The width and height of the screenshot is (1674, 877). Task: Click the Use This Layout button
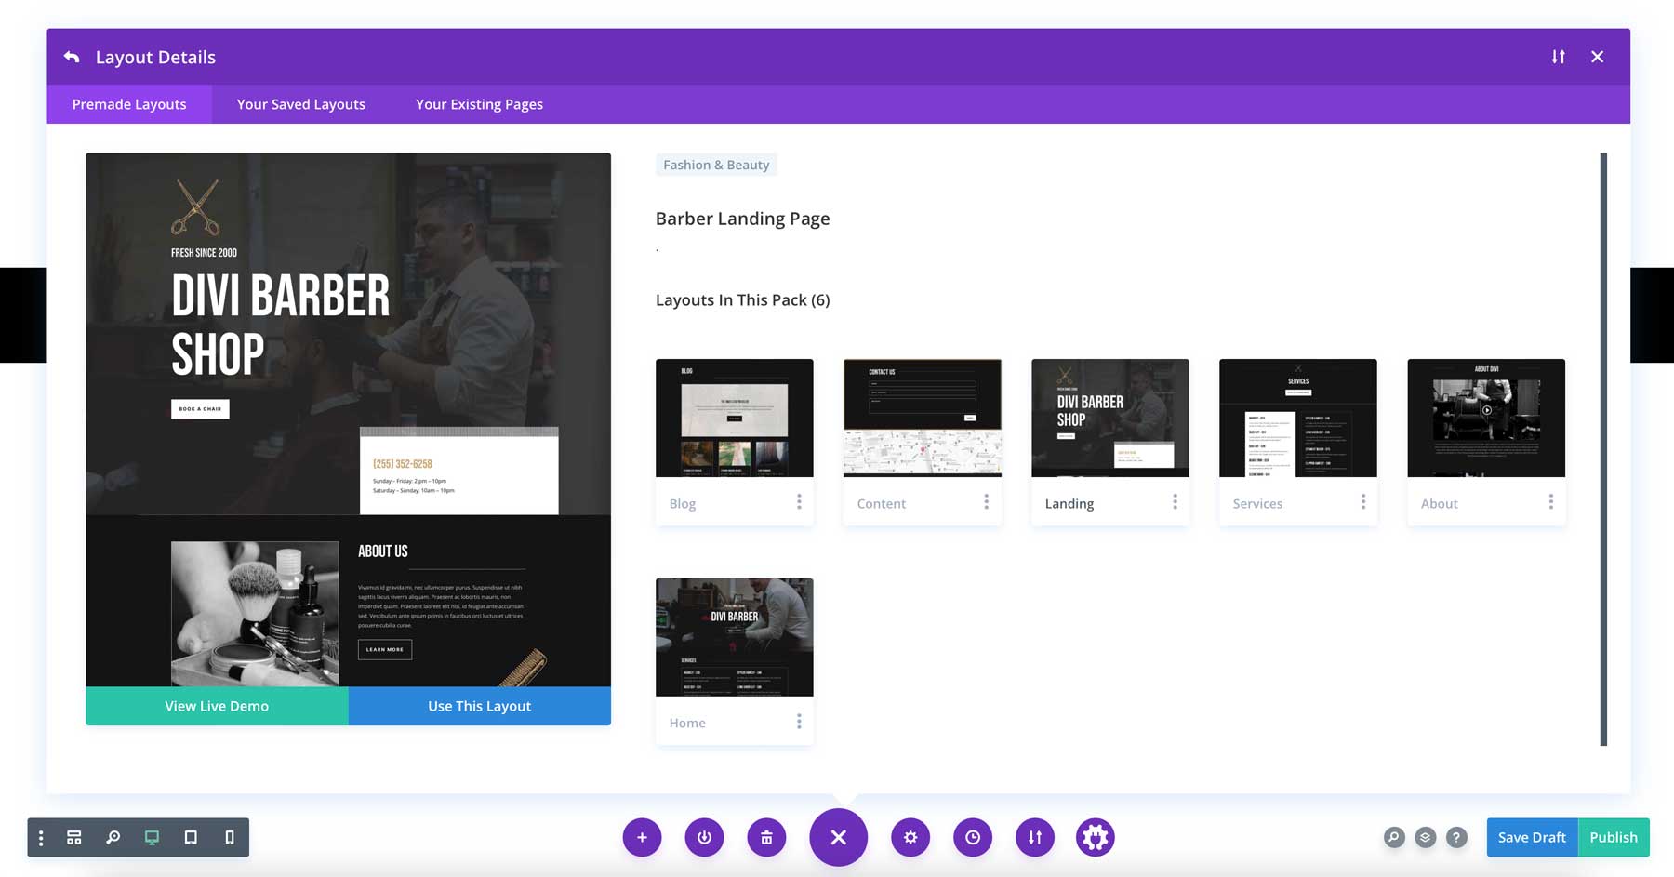point(479,706)
